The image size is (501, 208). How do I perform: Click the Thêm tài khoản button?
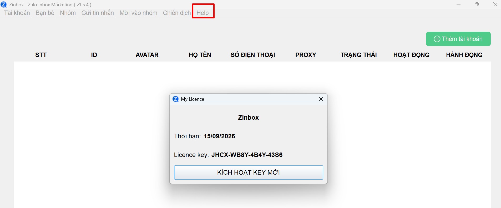tap(458, 39)
